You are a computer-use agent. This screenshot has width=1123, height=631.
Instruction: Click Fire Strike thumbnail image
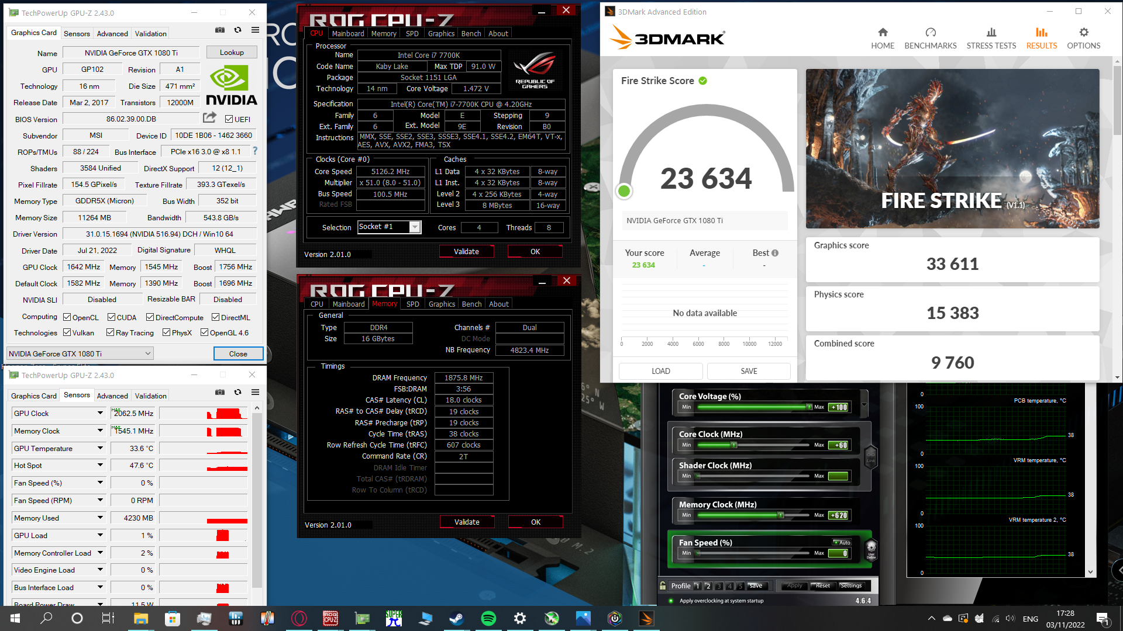[952, 148]
